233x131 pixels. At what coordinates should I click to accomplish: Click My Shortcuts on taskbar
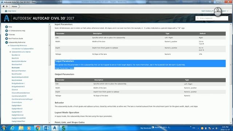tap(146, 128)
